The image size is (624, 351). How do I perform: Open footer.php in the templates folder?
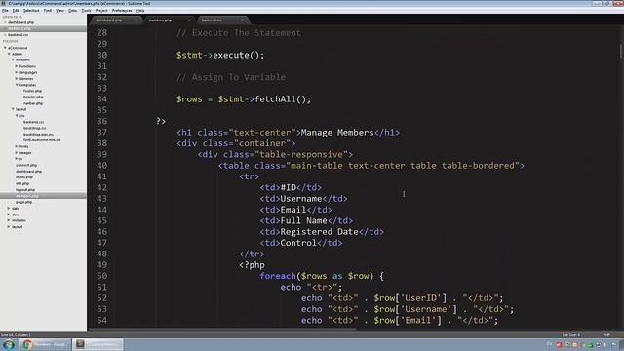32,91
